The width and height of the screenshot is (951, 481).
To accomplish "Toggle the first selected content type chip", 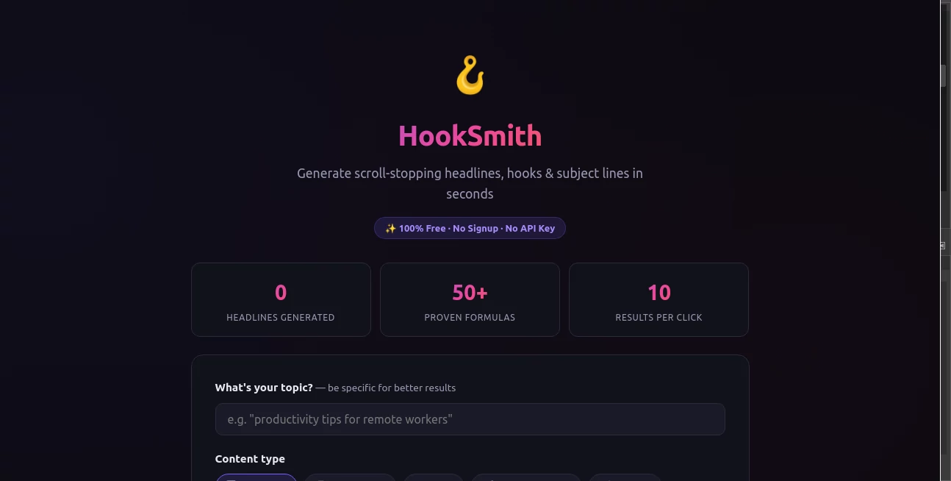I will point(256,480).
